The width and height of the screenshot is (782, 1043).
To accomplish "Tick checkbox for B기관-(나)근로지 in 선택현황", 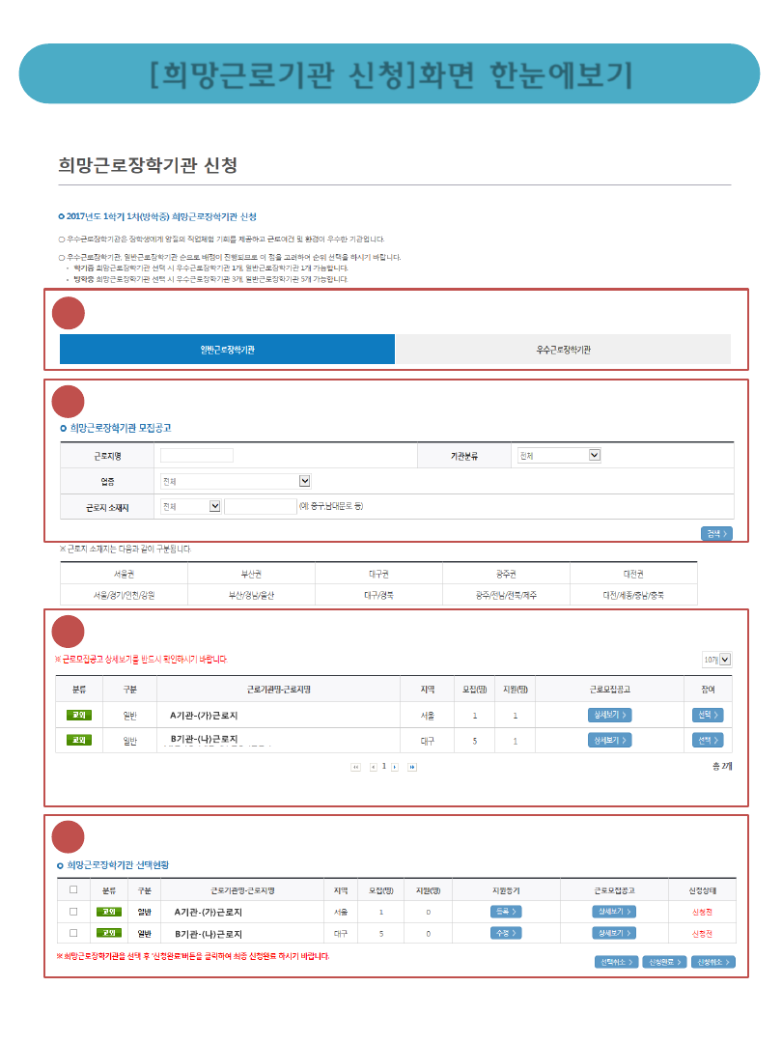I will [73, 933].
